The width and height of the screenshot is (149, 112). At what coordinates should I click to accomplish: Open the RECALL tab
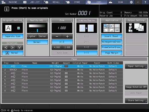click(53, 2)
